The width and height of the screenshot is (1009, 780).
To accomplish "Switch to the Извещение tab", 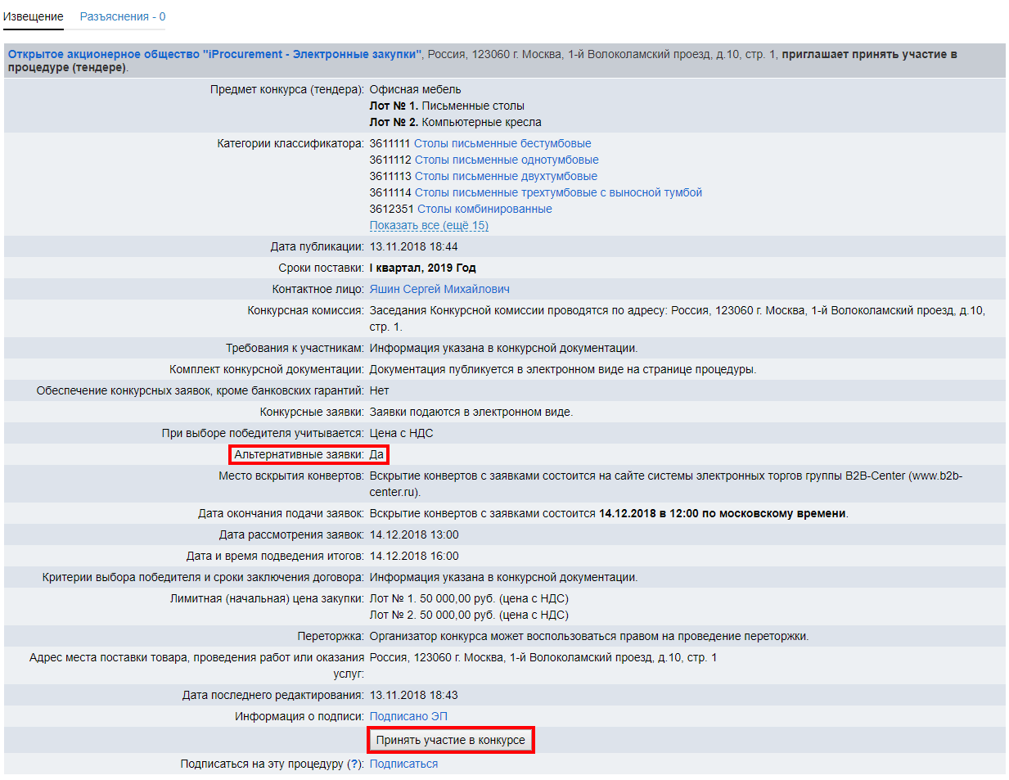I will (34, 16).
